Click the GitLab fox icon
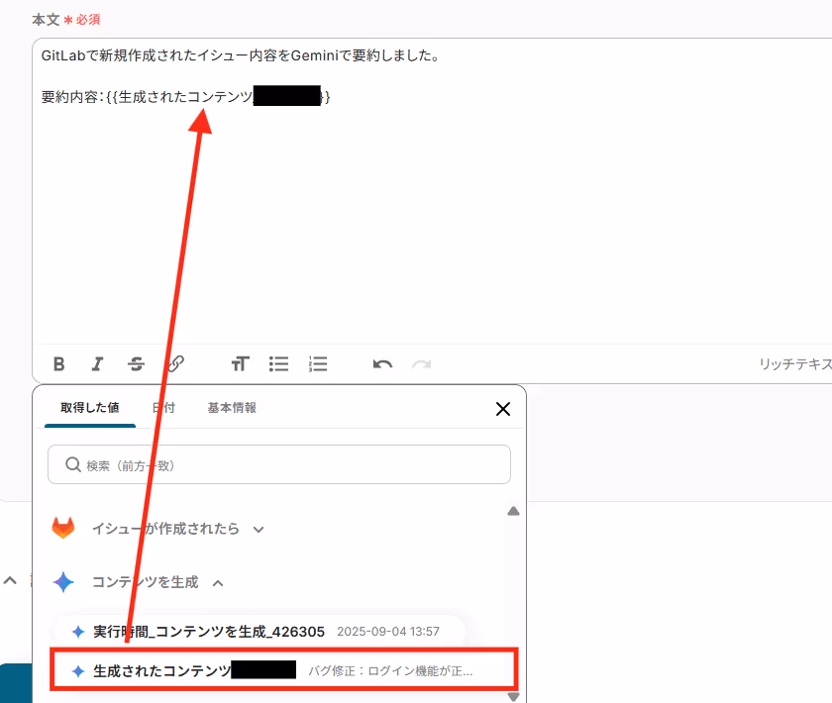Image resolution: width=832 pixels, height=703 pixels. point(63,528)
